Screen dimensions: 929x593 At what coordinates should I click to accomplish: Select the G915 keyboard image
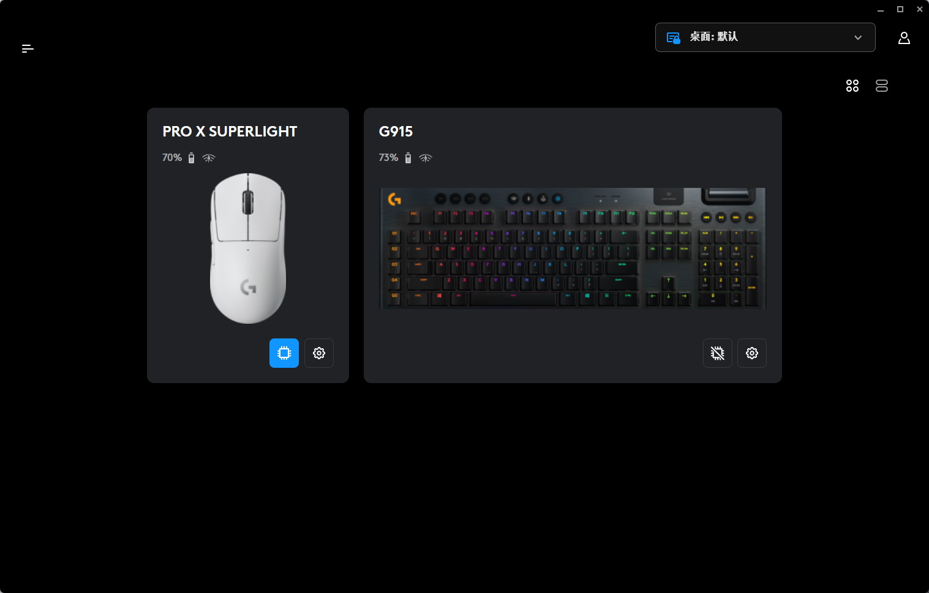pos(573,248)
